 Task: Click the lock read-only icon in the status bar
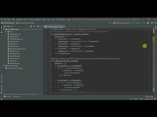pyautogui.click(x=152, y=99)
